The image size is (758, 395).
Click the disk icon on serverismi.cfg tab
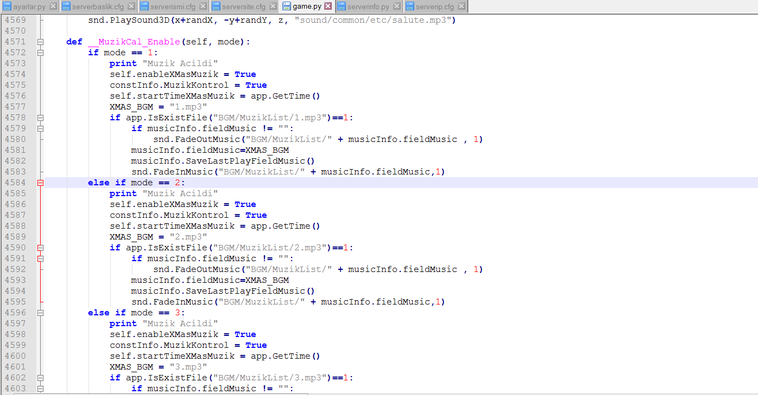[x=144, y=7]
